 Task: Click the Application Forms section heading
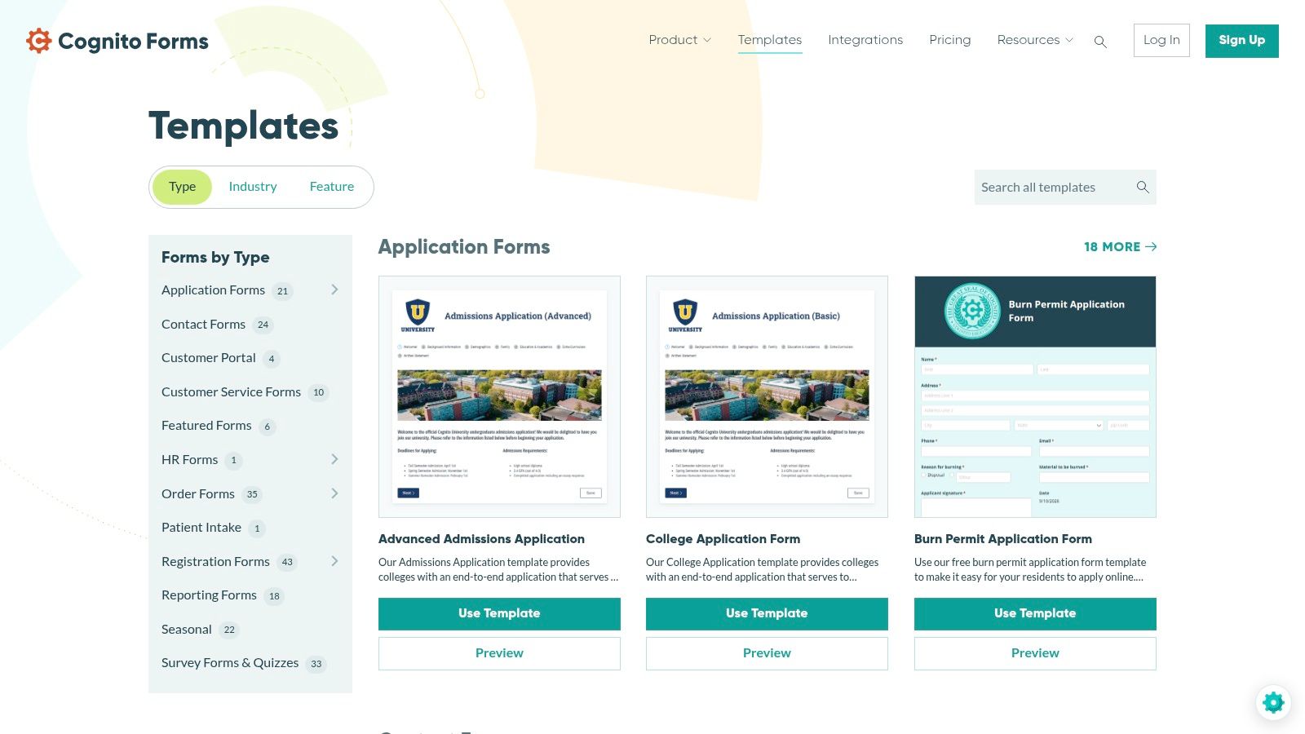coord(464,247)
